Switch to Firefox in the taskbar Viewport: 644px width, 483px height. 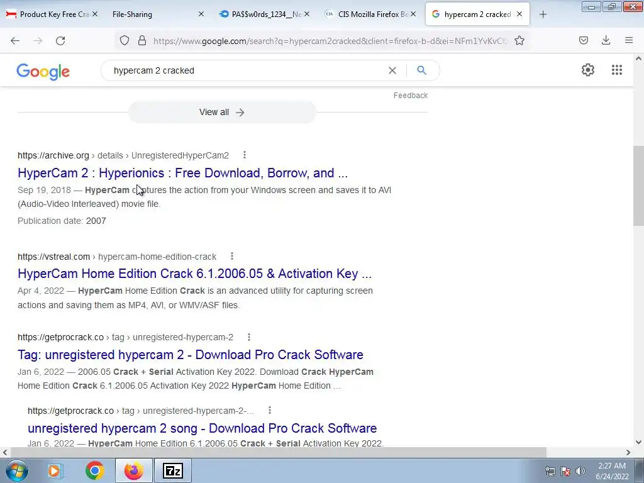(x=134, y=470)
